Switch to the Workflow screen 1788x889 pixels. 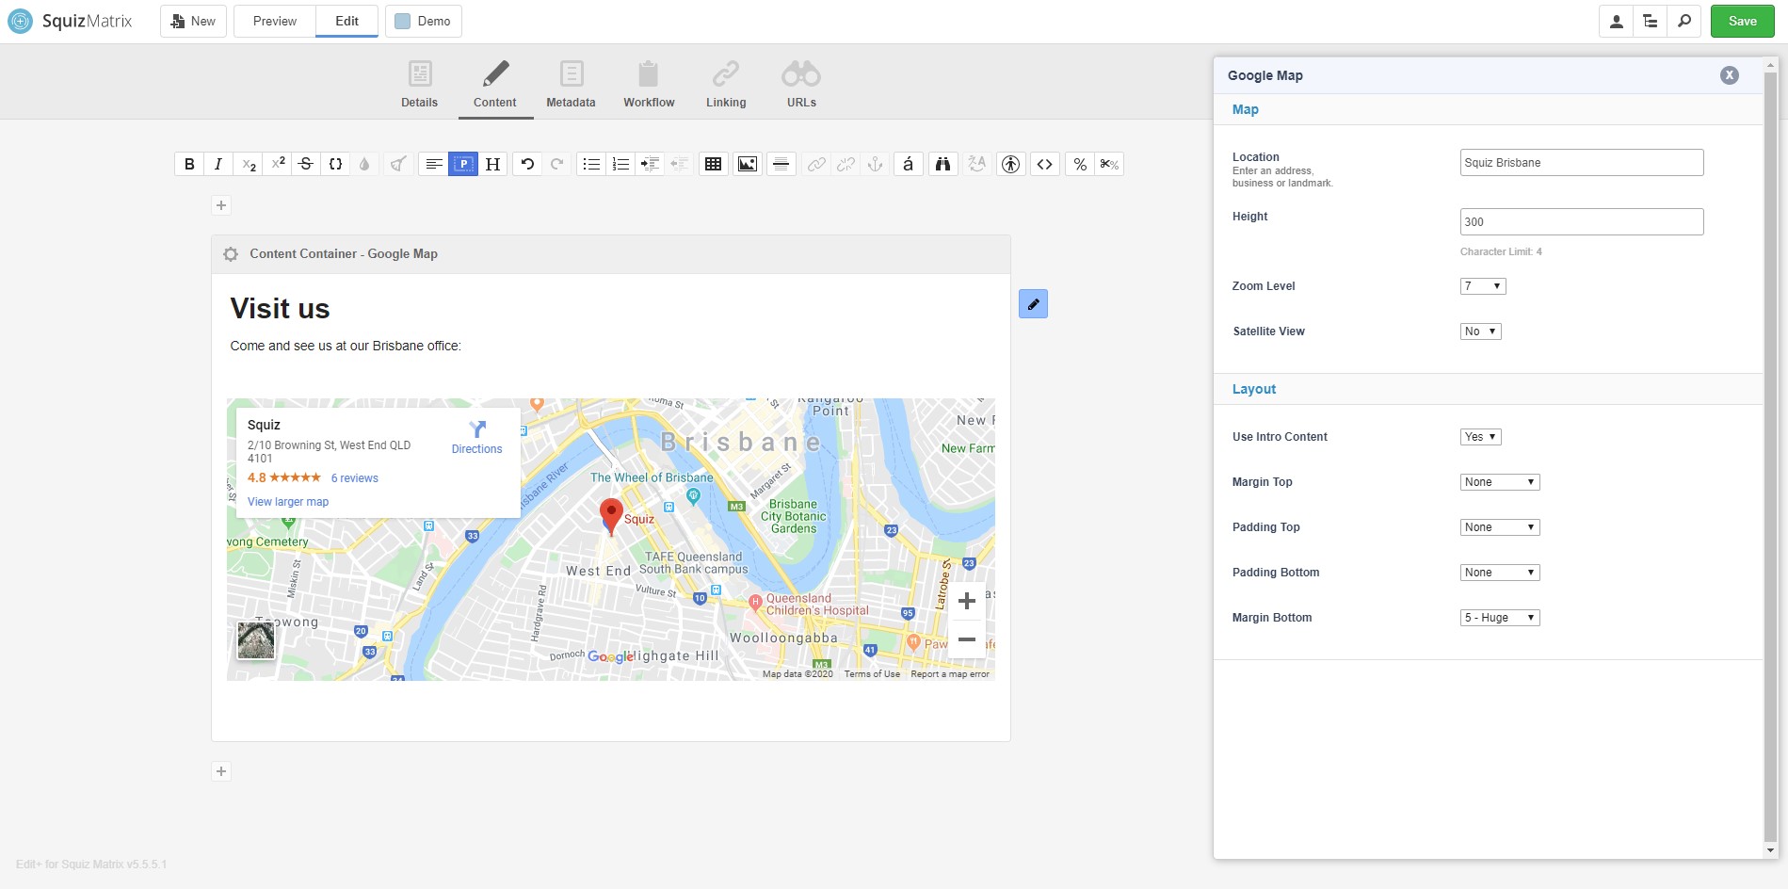[649, 85]
